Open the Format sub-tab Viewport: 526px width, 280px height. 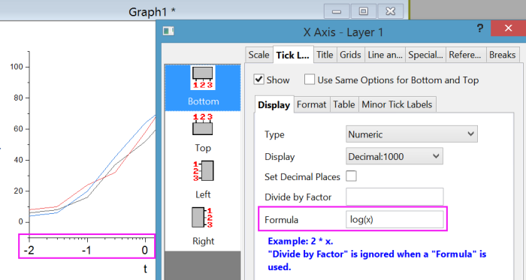tap(312, 104)
